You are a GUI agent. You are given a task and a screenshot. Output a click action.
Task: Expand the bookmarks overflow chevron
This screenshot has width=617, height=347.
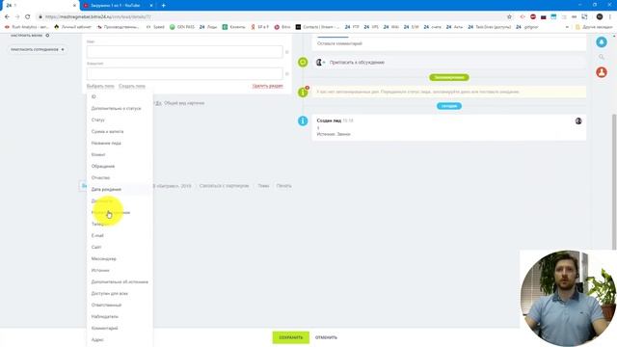[x=567, y=27]
